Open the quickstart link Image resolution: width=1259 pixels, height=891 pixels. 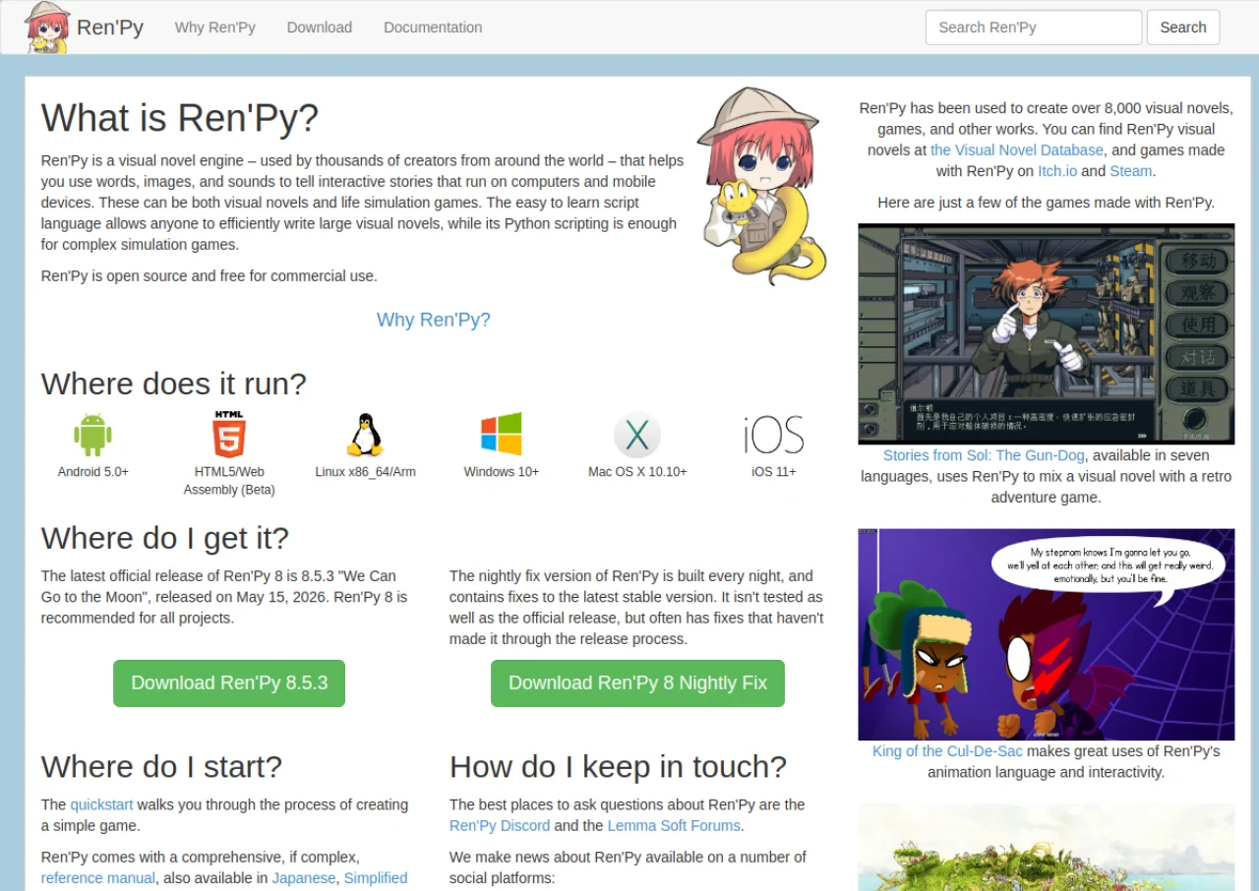(101, 804)
